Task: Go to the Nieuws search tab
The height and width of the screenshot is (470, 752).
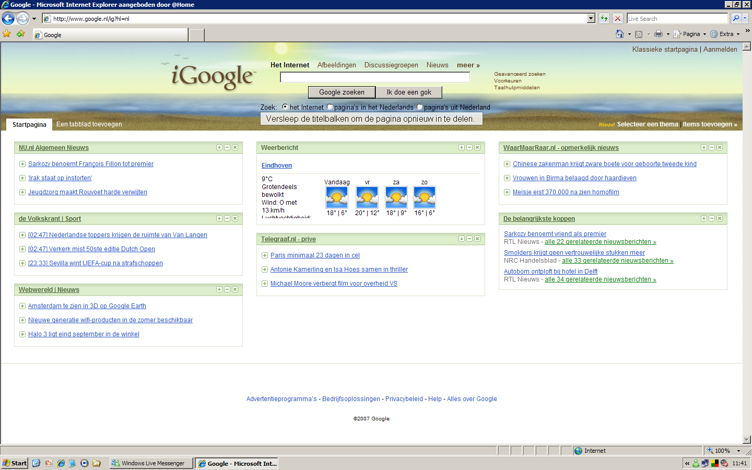Action: (x=438, y=65)
